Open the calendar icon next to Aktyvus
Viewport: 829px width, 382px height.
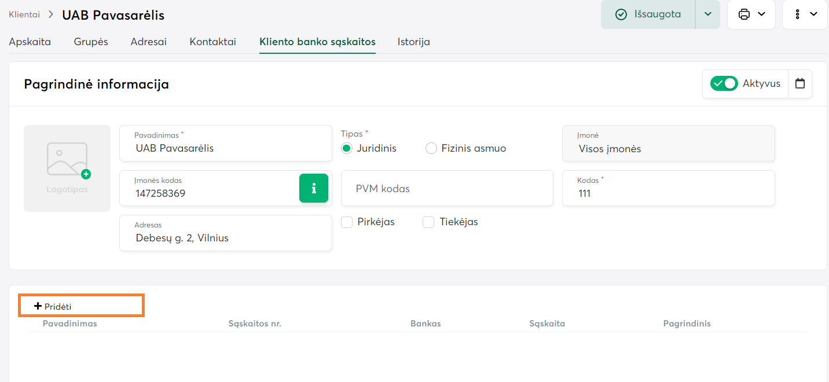800,84
